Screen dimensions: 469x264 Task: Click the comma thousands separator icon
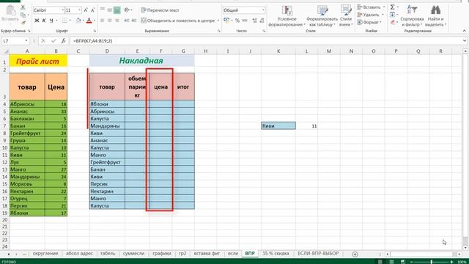[245, 21]
